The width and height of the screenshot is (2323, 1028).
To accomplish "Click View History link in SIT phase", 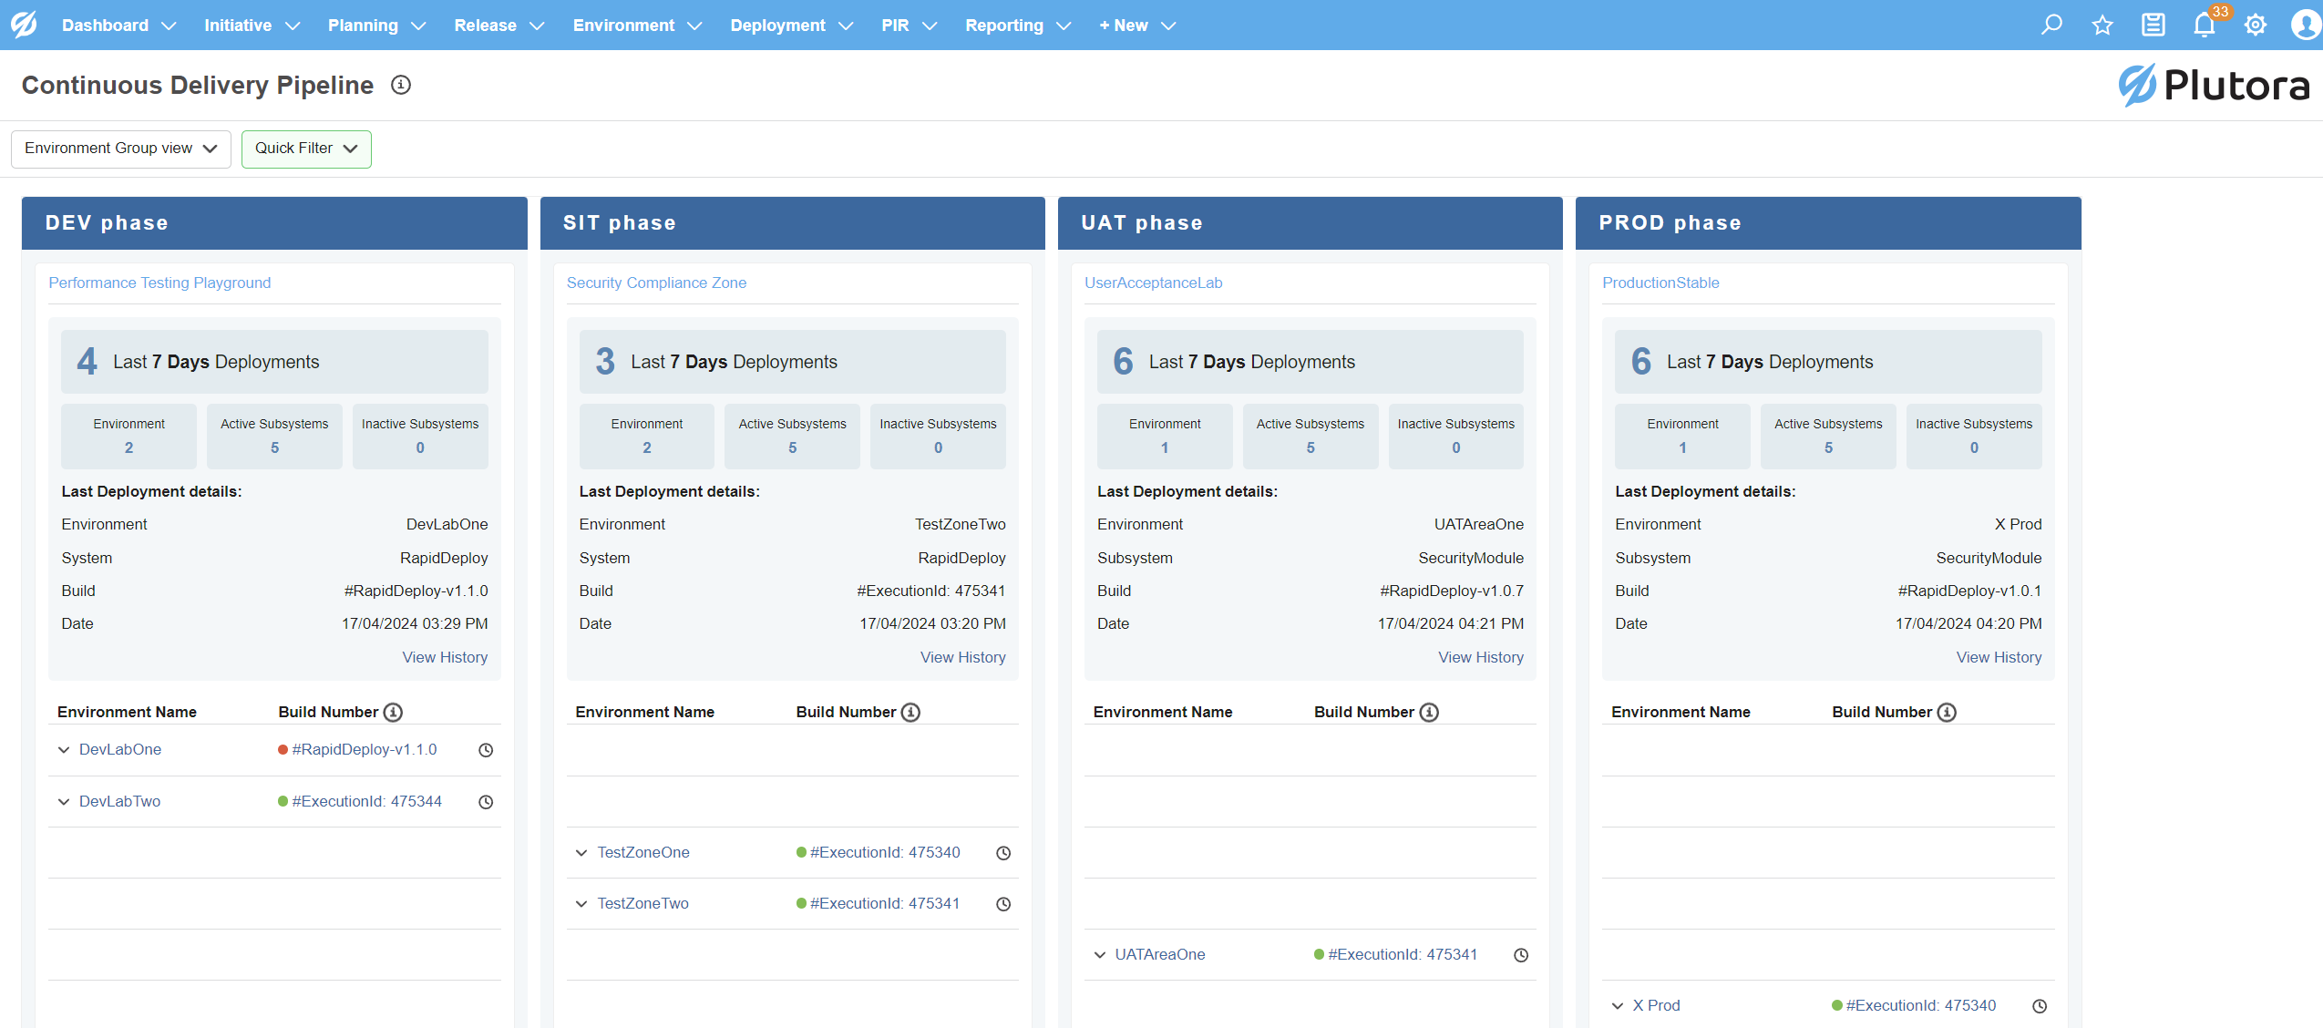I will click(x=962, y=657).
